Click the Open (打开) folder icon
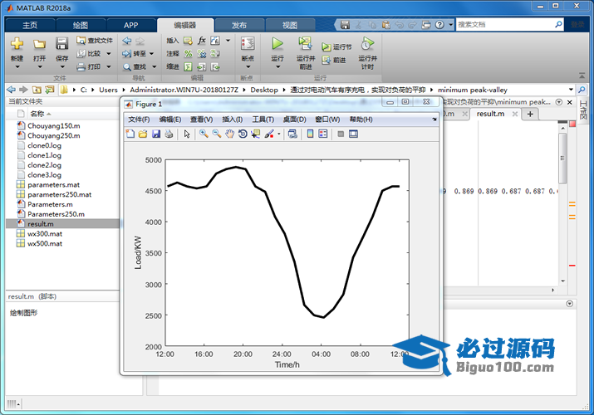The image size is (594, 415). click(x=39, y=43)
